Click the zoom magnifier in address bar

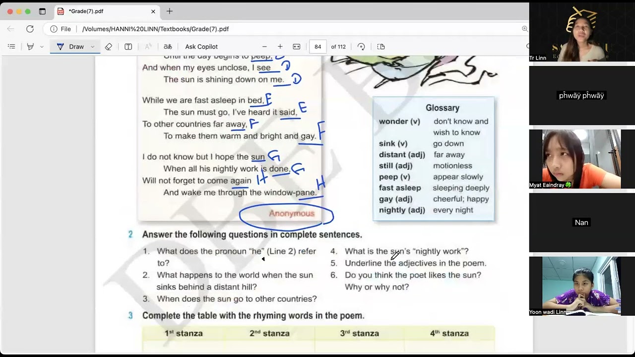(x=524, y=29)
